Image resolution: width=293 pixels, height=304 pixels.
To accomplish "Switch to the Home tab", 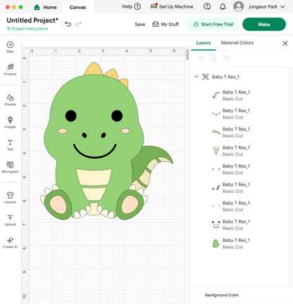I will pos(45,7).
